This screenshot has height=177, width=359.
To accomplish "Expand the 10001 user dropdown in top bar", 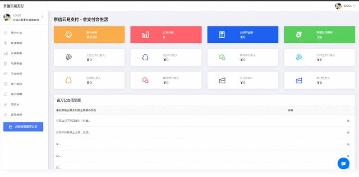I will pyautogui.click(x=345, y=6).
